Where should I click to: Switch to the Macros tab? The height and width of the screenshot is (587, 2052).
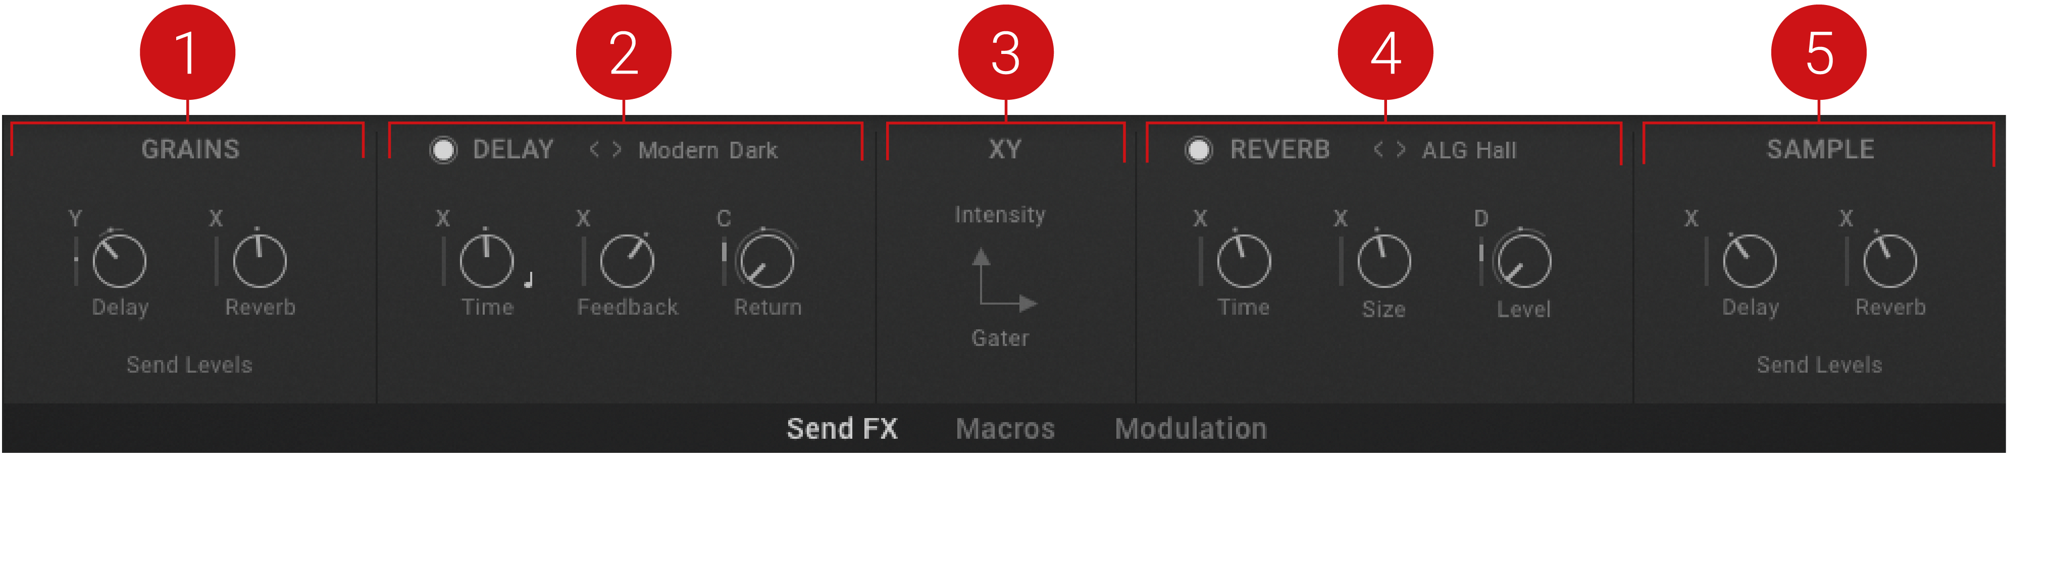pyautogui.click(x=1005, y=429)
